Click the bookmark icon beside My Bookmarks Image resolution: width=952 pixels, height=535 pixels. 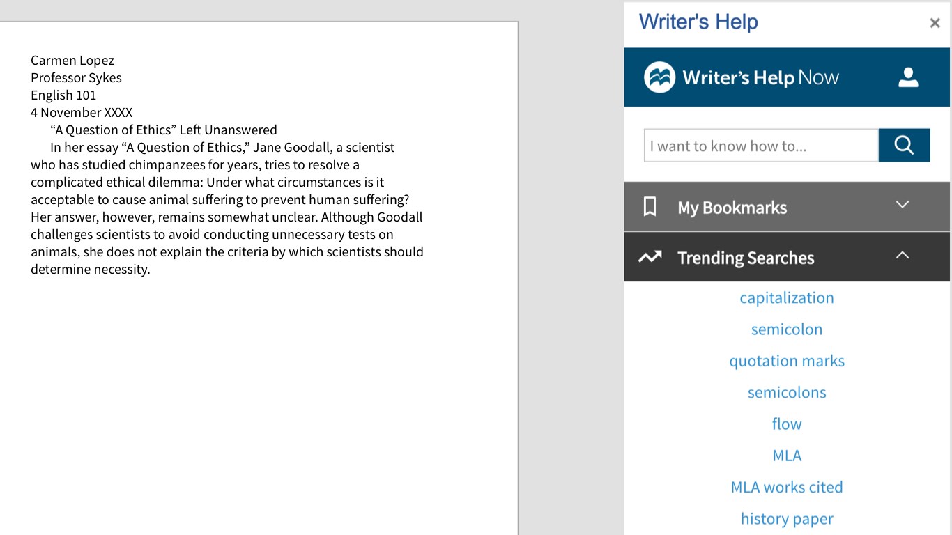[650, 207]
